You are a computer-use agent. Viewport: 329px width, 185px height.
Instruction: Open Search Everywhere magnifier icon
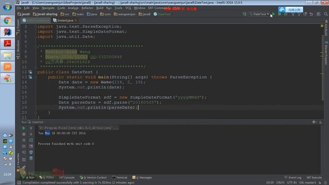click(325, 14)
